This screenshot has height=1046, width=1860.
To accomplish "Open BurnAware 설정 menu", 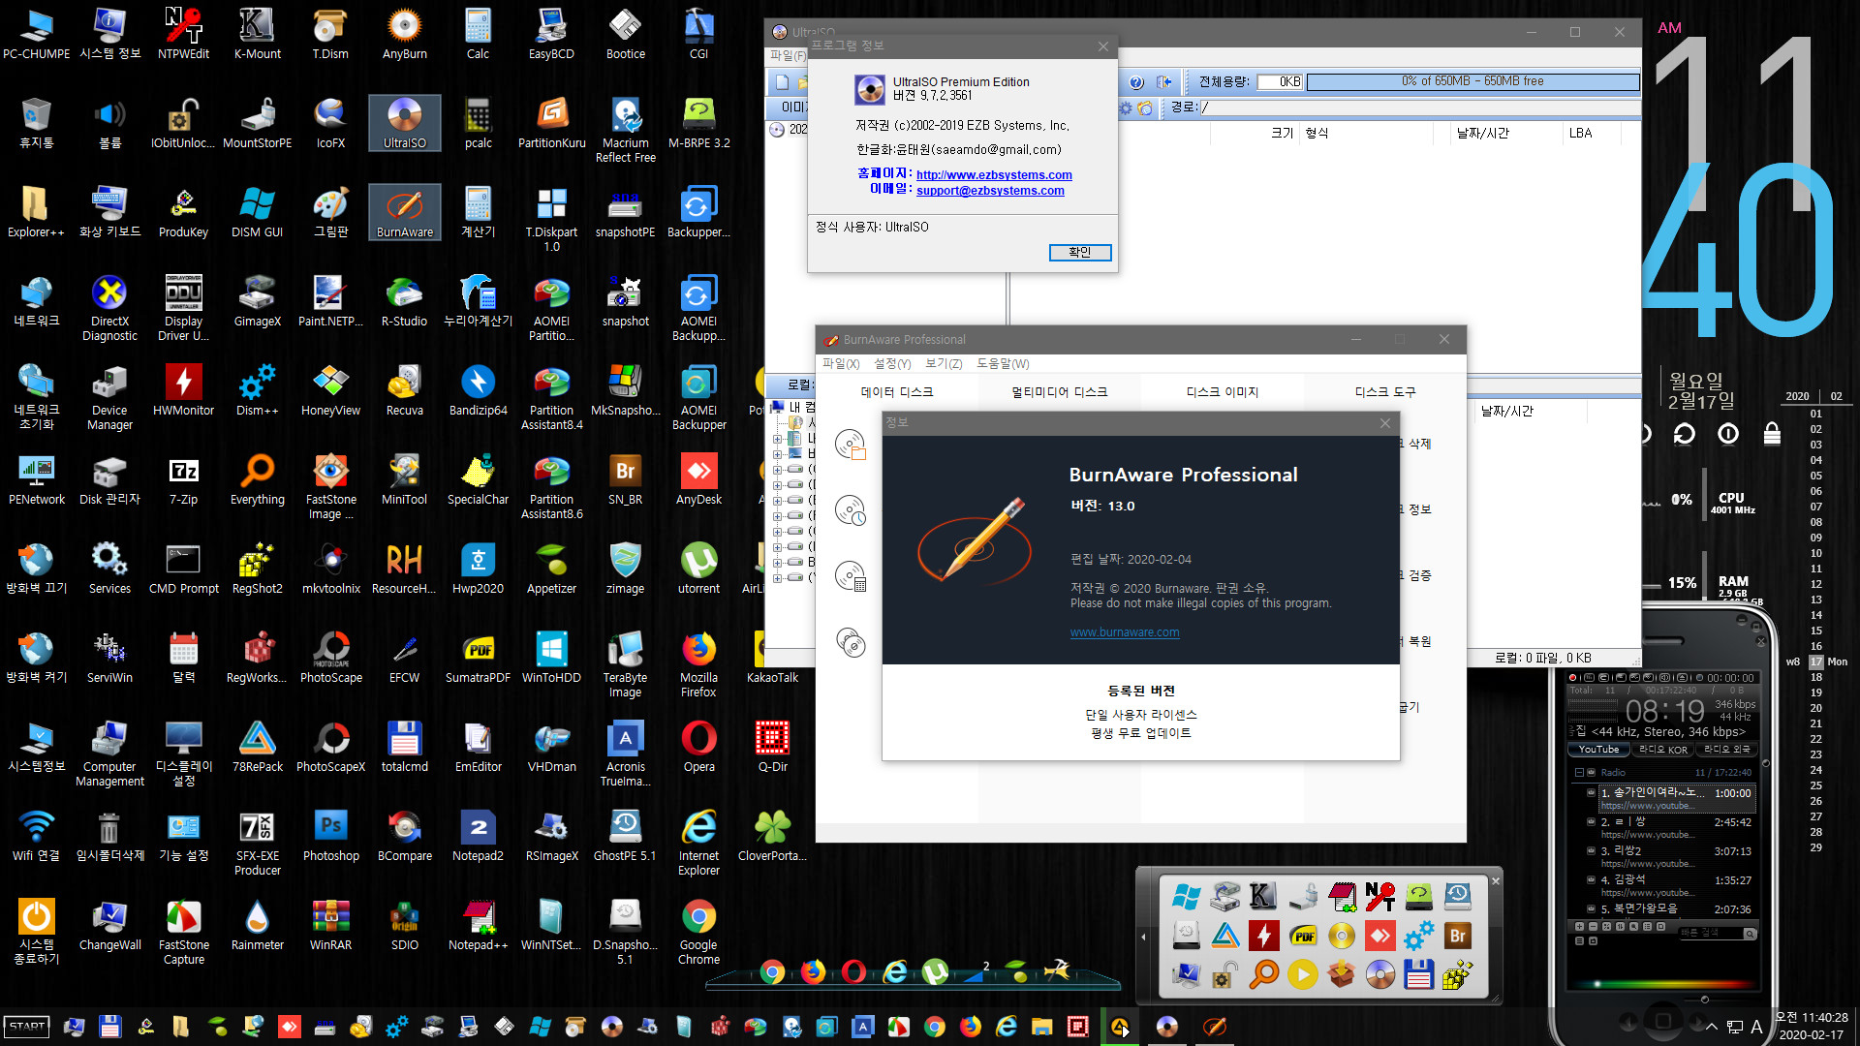I will pos(892,364).
